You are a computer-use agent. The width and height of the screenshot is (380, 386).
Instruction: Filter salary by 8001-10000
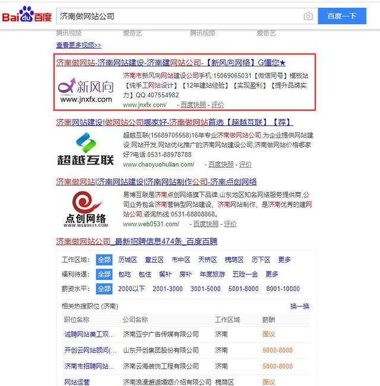[x=283, y=289]
